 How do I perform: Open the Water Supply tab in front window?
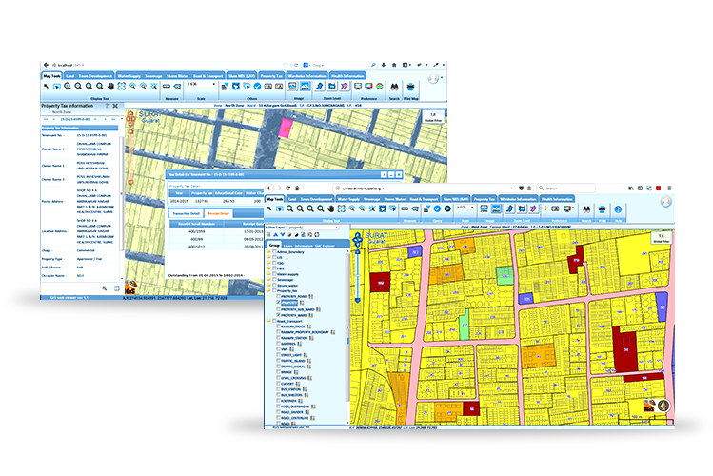pos(348,199)
